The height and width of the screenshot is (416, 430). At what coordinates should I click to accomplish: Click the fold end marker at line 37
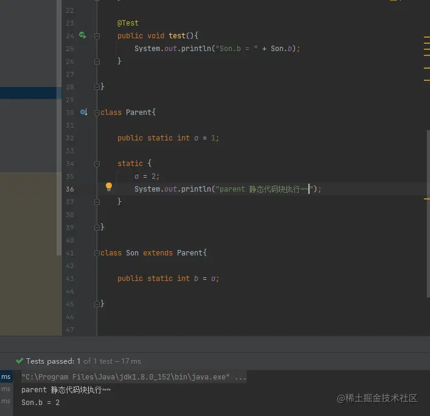point(97,202)
